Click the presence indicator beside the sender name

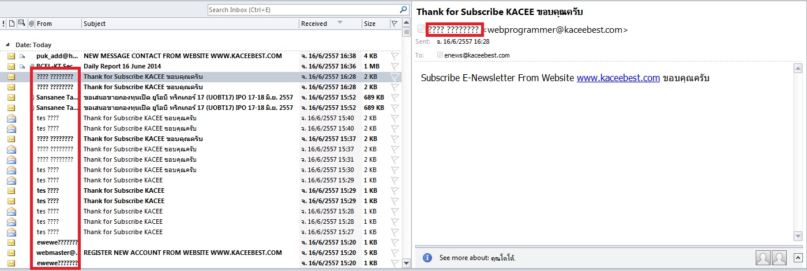click(x=421, y=29)
